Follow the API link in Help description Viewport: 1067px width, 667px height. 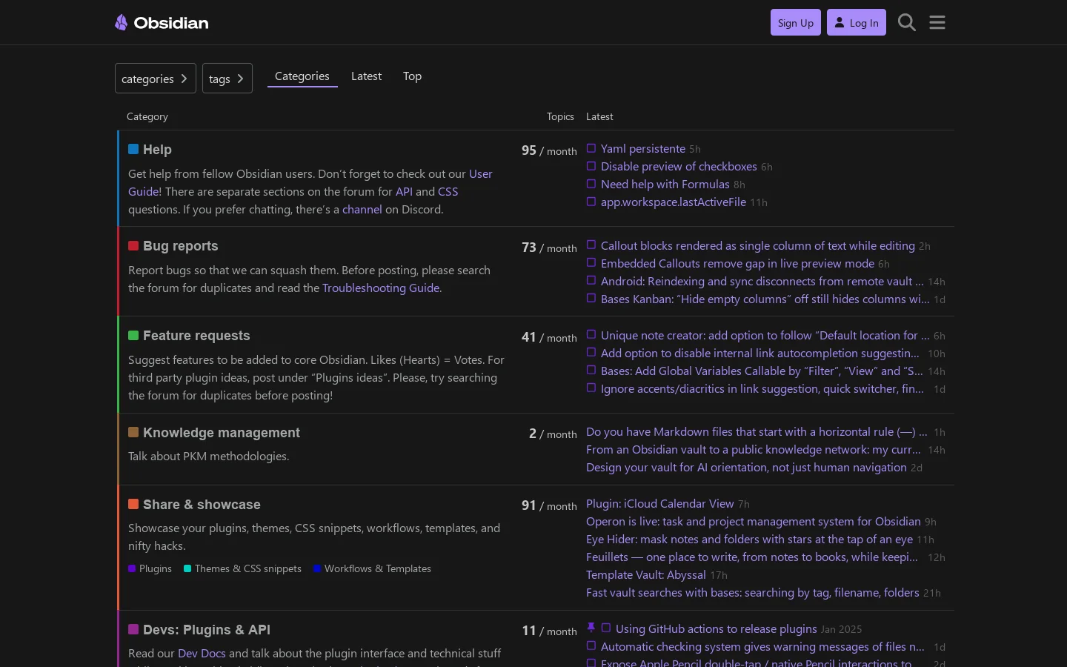[x=404, y=191]
